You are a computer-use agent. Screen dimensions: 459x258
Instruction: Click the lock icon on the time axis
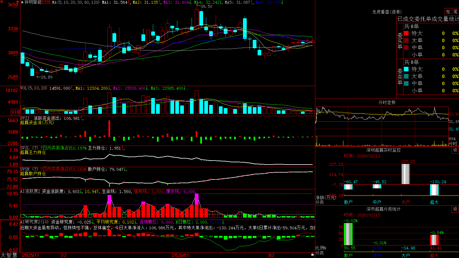click(313, 254)
